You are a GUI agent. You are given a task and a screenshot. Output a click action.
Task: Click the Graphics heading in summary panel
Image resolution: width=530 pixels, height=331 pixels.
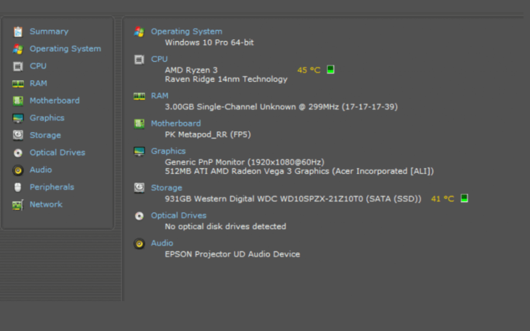pos(168,152)
